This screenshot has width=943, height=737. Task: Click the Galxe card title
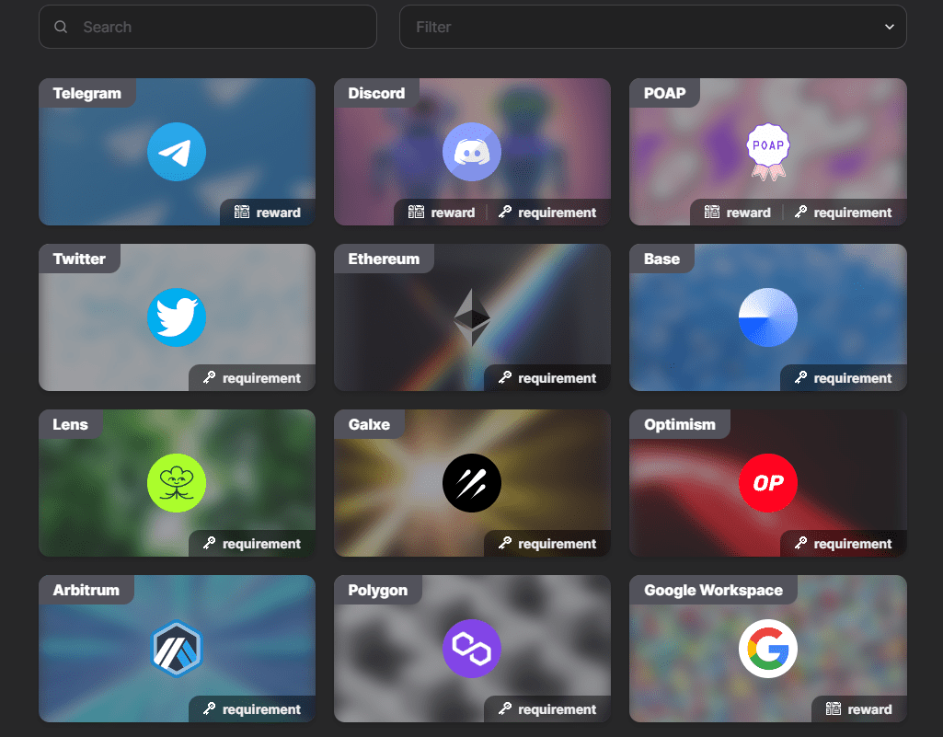(369, 424)
